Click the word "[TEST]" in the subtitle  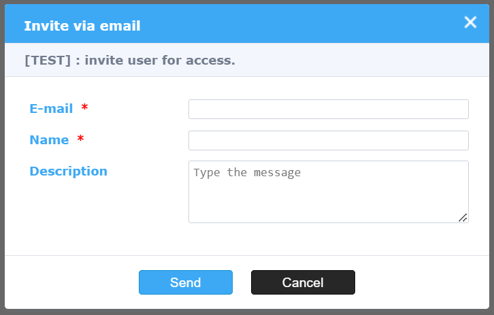(48, 60)
